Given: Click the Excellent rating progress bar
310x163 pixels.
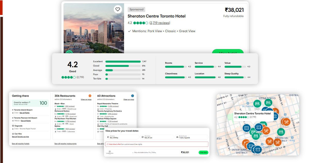Looking at the screenshot, I should coord(123,61).
